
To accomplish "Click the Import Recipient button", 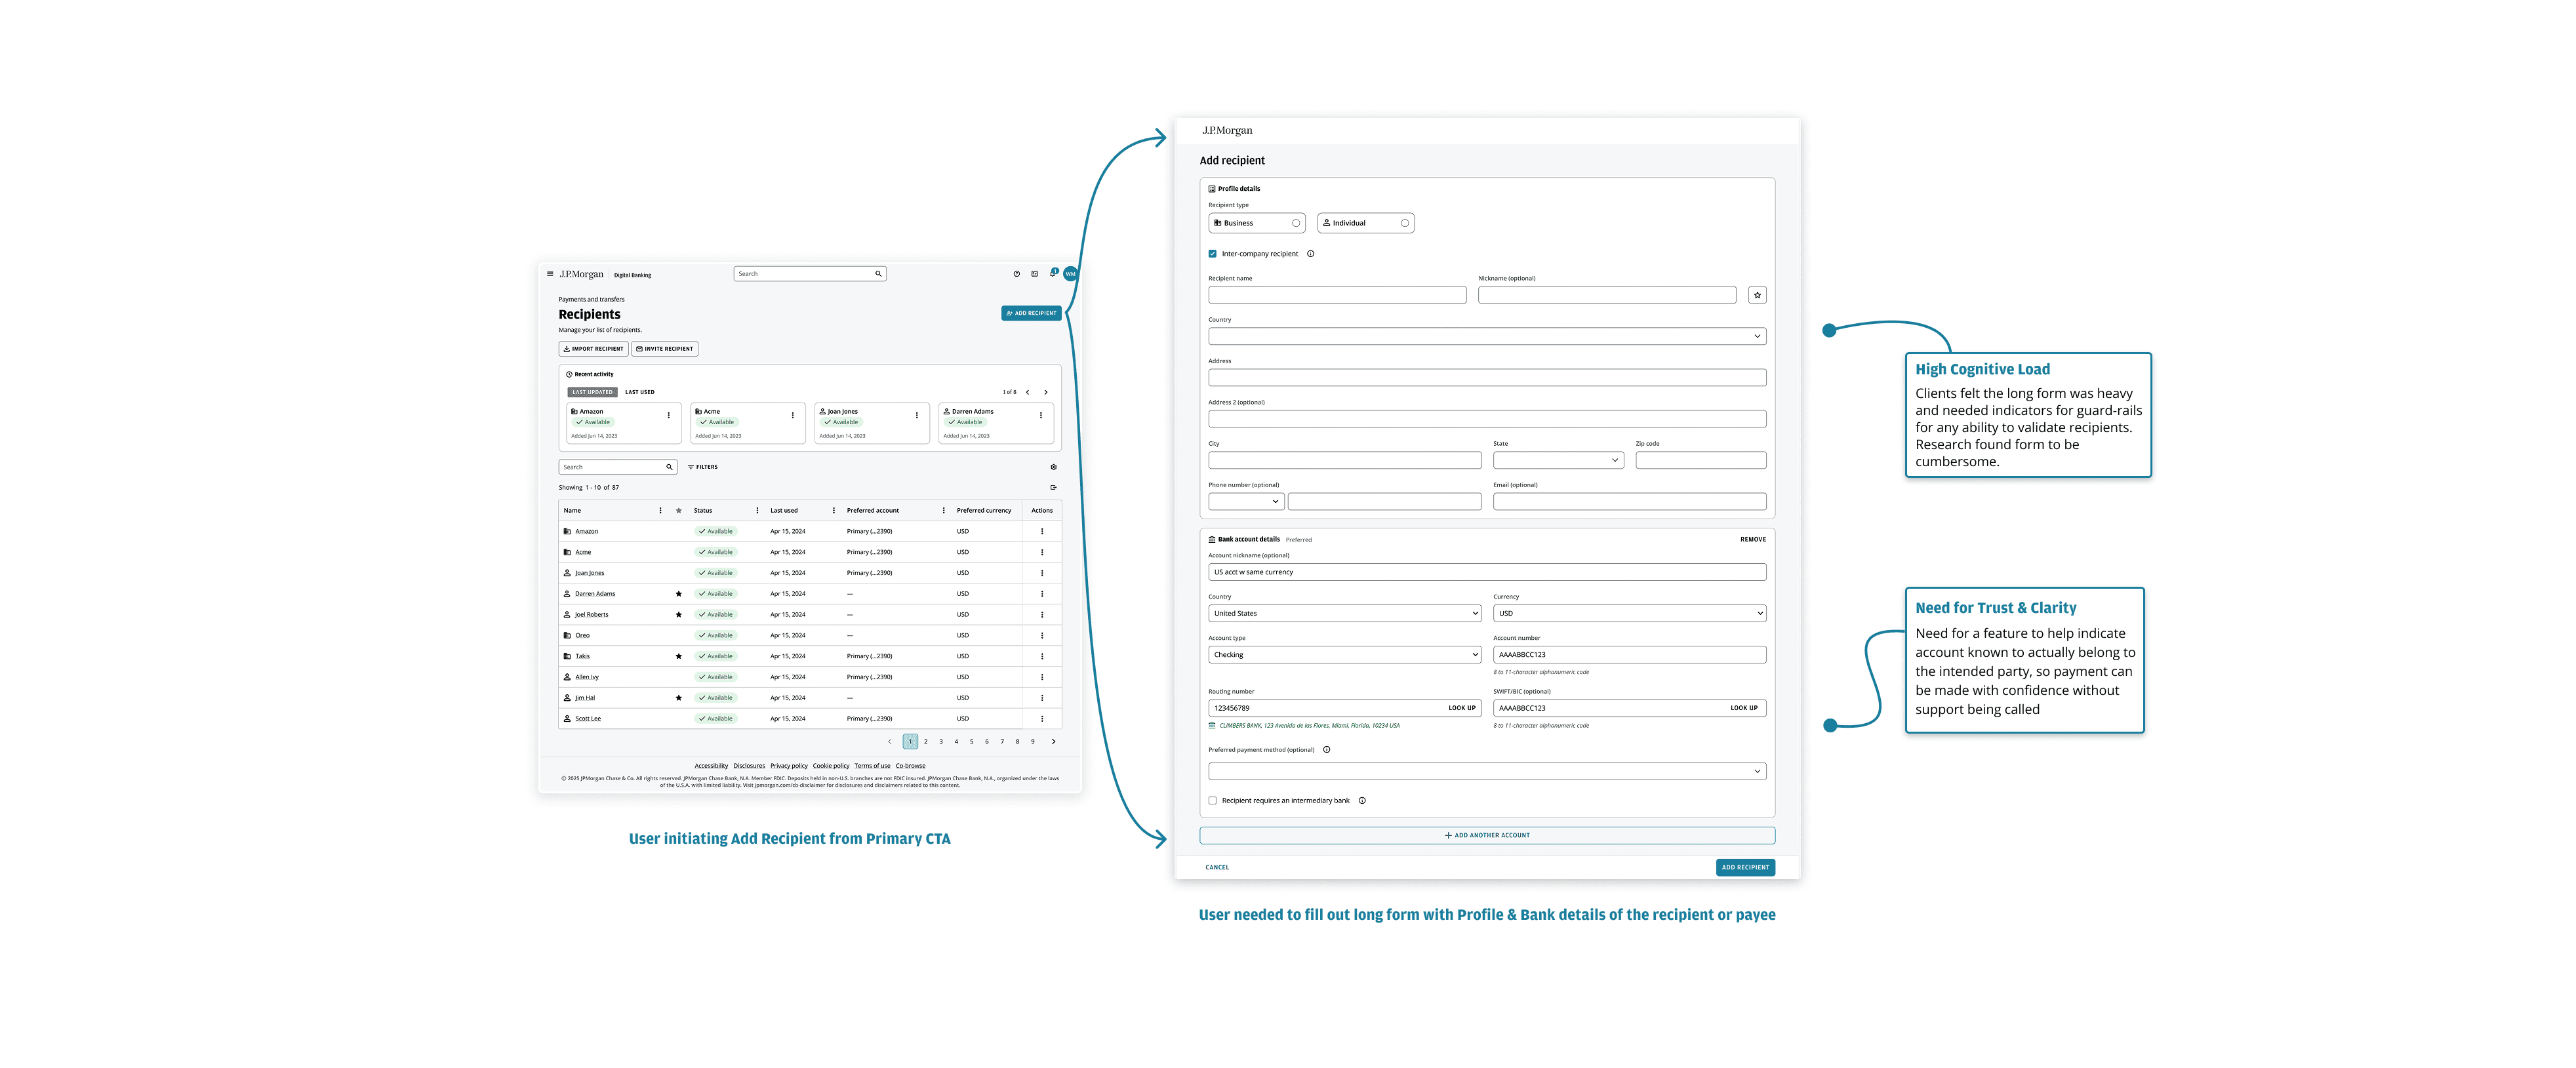I will (x=593, y=349).
